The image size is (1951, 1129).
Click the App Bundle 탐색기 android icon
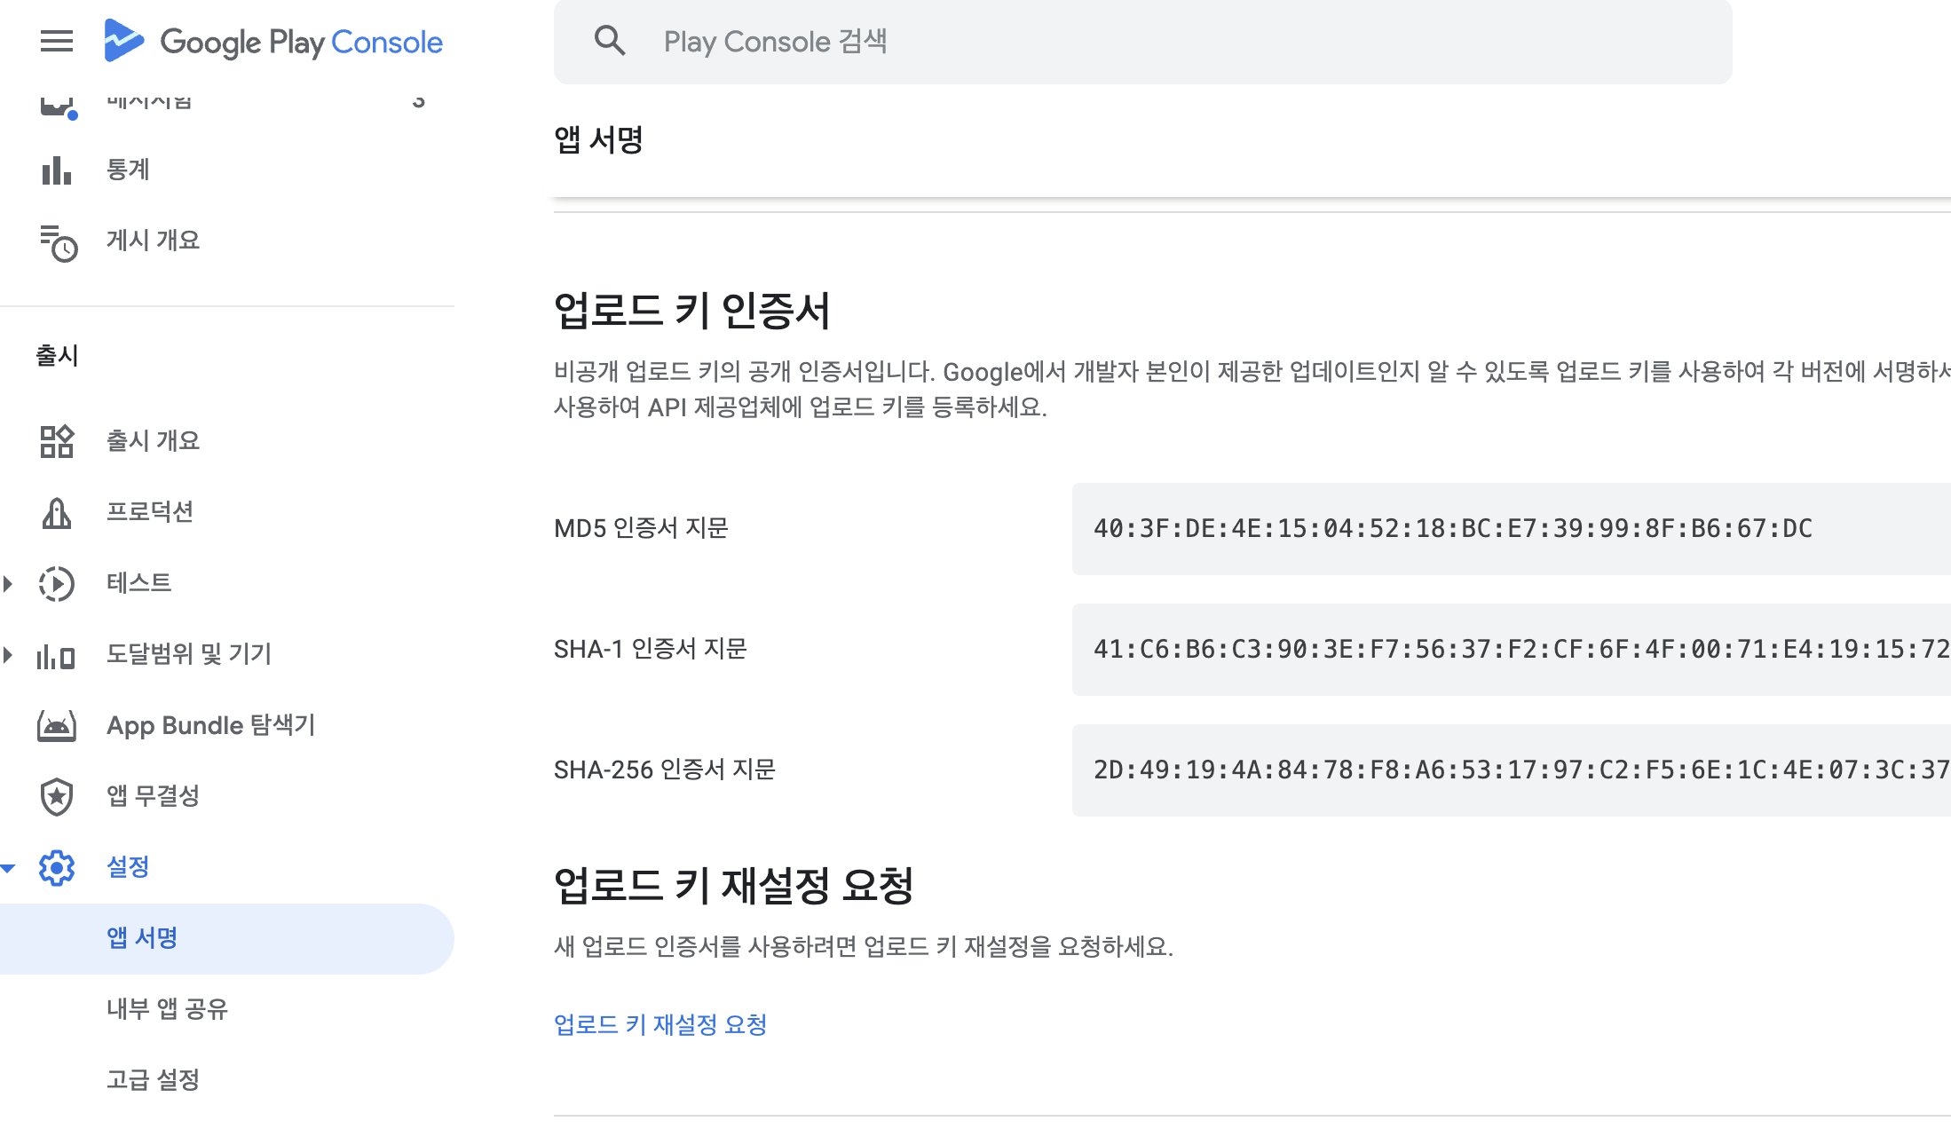click(x=57, y=726)
